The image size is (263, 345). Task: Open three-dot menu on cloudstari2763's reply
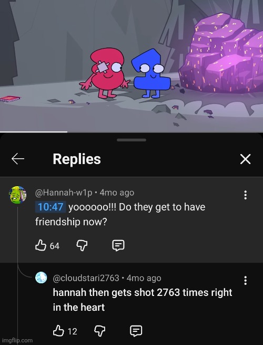pos(245,281)
